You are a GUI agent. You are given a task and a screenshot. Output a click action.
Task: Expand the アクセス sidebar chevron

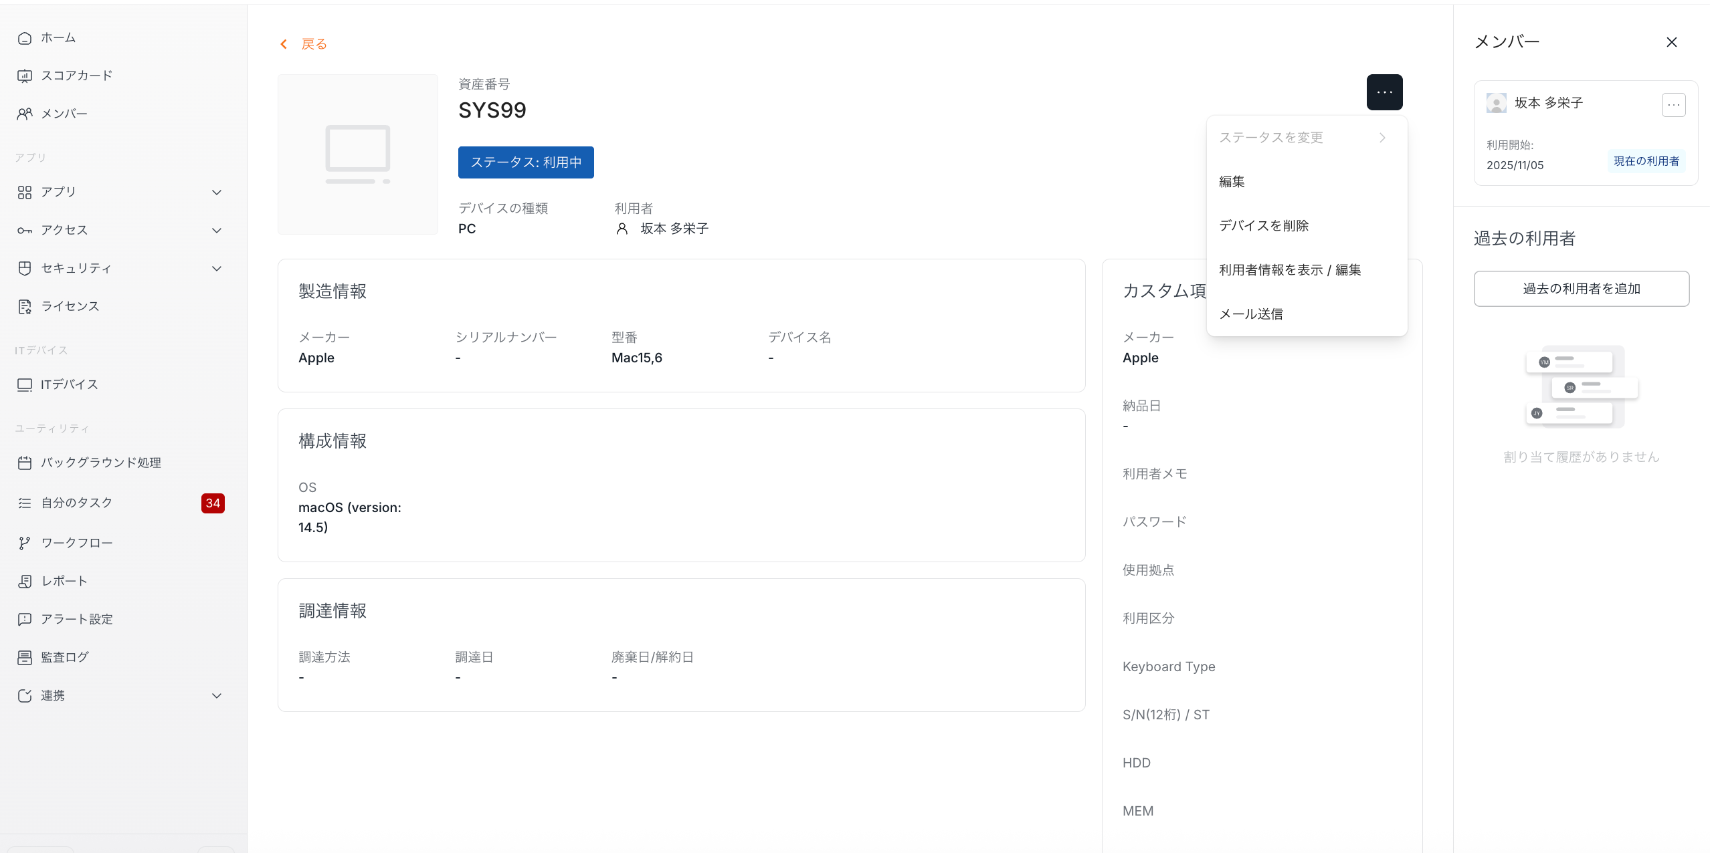[x=217, y=231]
